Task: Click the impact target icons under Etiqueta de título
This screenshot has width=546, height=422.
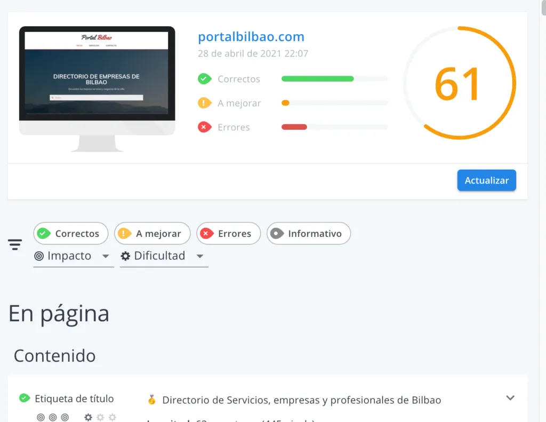Action: (x=53, y=417)
